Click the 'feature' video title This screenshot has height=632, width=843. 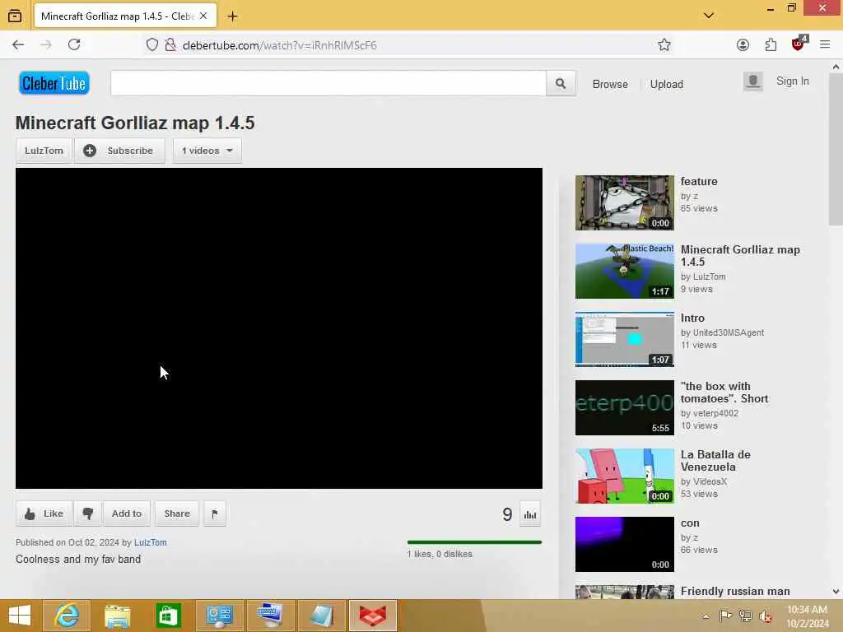tap(699, 182)
